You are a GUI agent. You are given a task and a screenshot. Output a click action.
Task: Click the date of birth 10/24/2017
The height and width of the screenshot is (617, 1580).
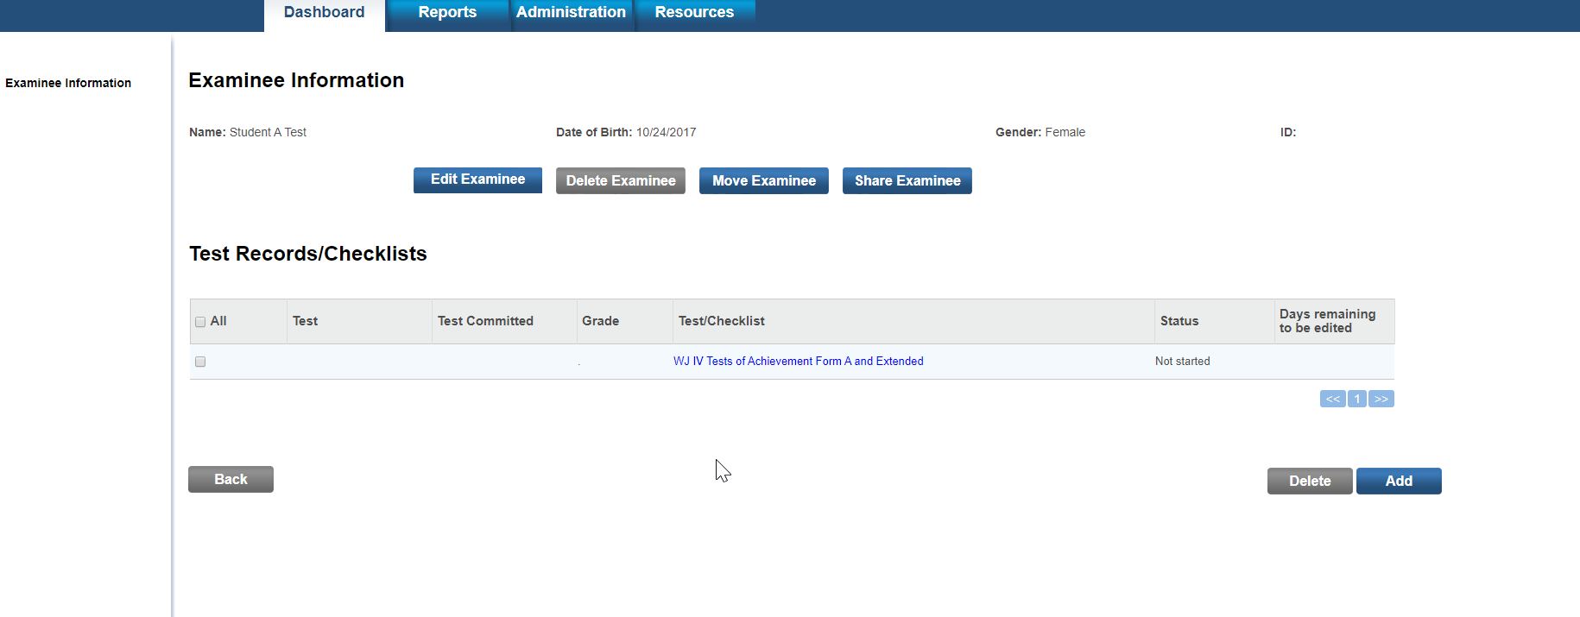coord(666,132)
